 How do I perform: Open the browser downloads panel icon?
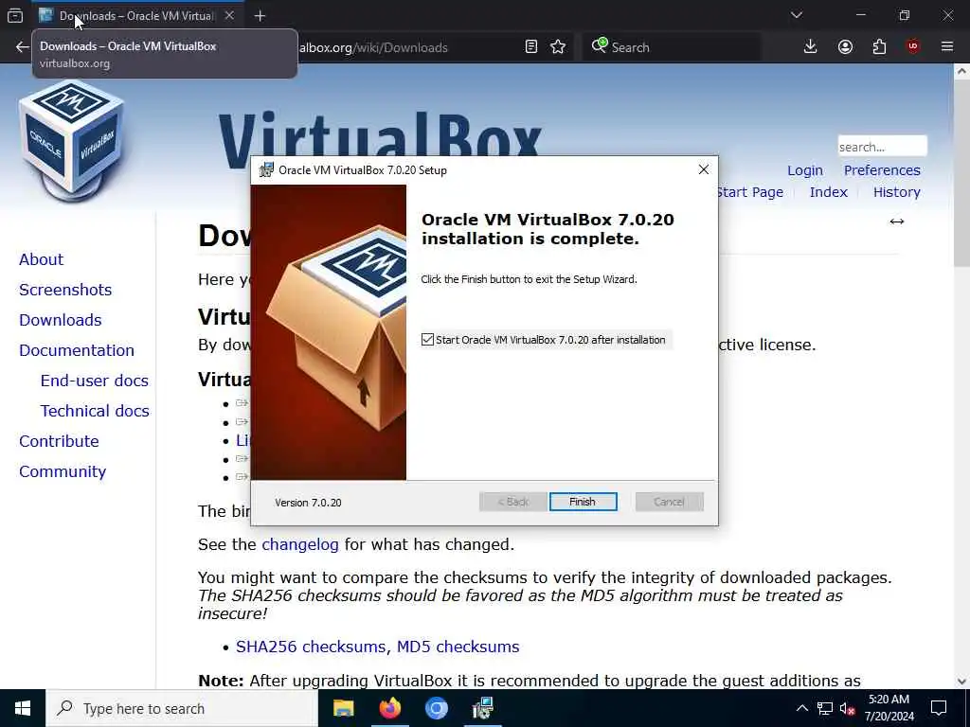point(811,47)
